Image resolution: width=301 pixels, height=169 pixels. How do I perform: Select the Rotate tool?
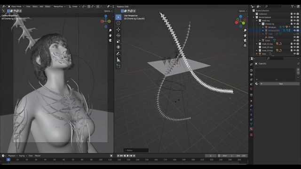[x=119, y=36]
